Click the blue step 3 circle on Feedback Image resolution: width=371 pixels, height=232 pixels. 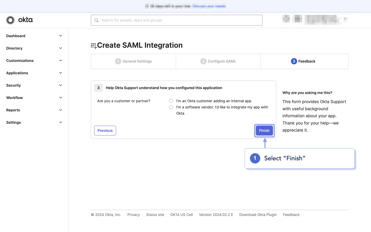click(x=293, y=61)
